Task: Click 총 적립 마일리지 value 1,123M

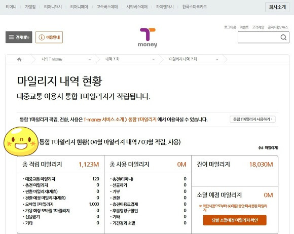Action: [x=89, y=165]
